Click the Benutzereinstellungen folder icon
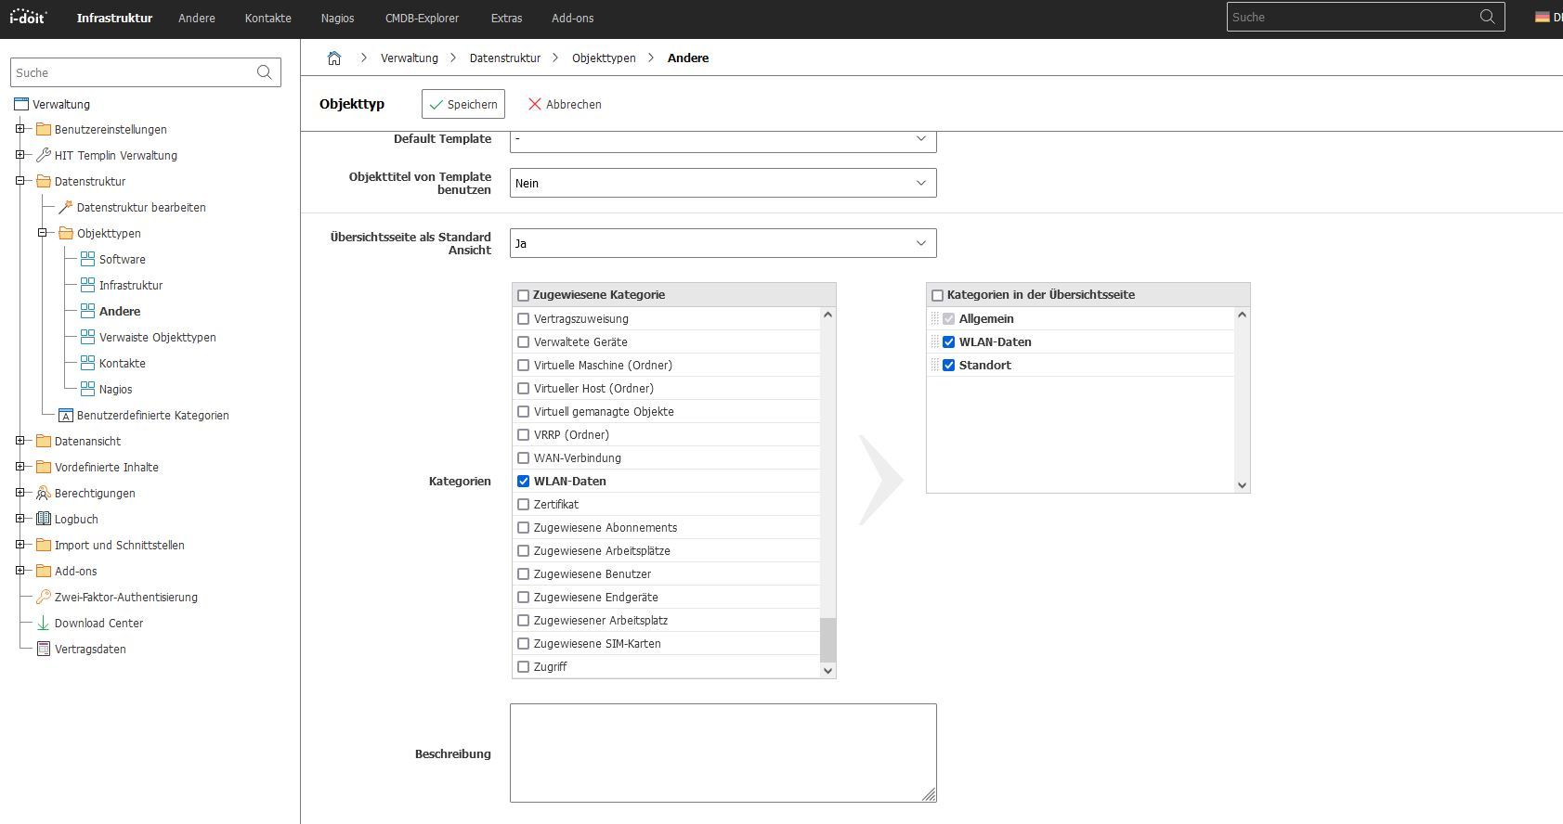This screenshot has width=1563, height=824. click(44, 129)
